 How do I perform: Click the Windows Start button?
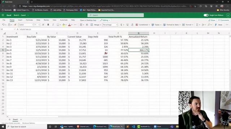(3, 126)
